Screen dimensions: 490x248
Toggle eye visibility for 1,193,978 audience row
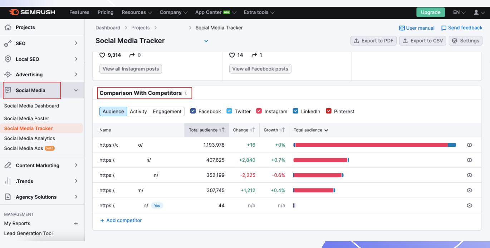[470, 145]
